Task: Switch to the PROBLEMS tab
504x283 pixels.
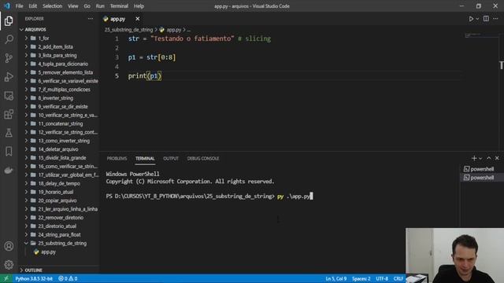Action: [x=117, y=159]
